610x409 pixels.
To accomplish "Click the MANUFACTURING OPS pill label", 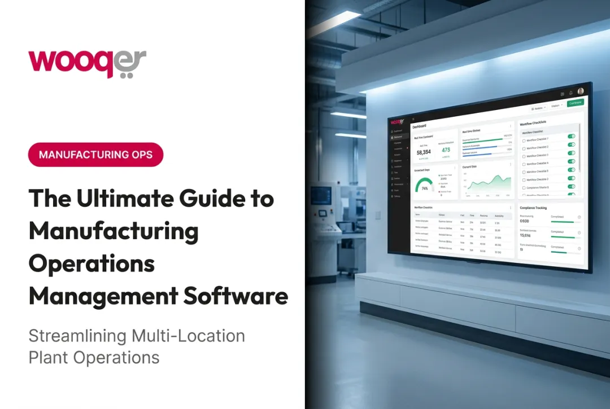I will click(x=95, y=155).
